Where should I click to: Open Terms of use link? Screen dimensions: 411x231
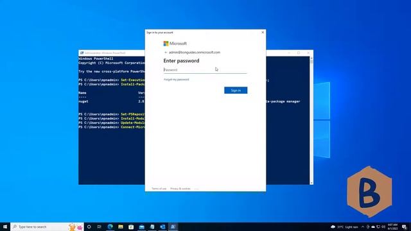click(159, 189)
